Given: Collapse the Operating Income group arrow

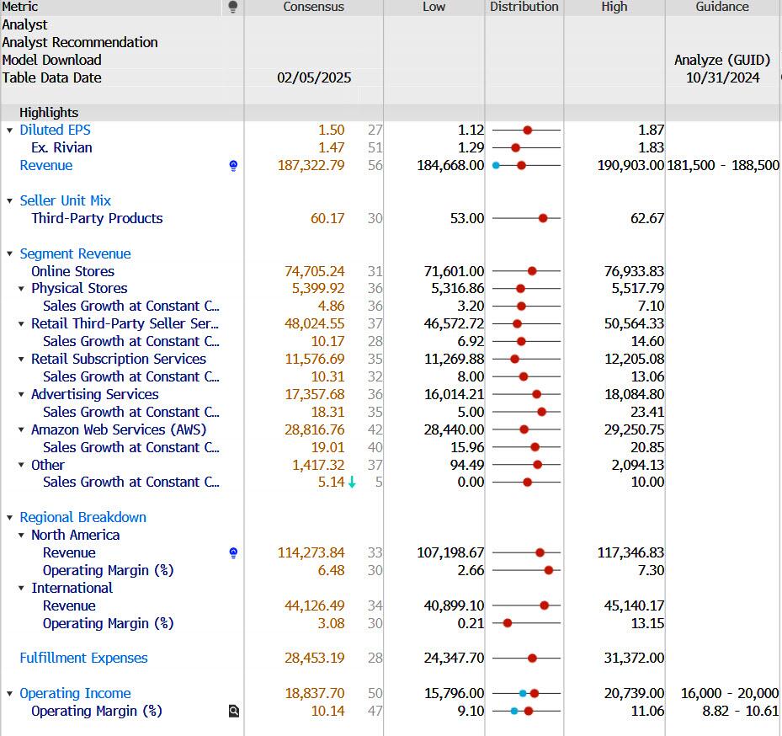Looking at the screenshot, I should point(10,694).
